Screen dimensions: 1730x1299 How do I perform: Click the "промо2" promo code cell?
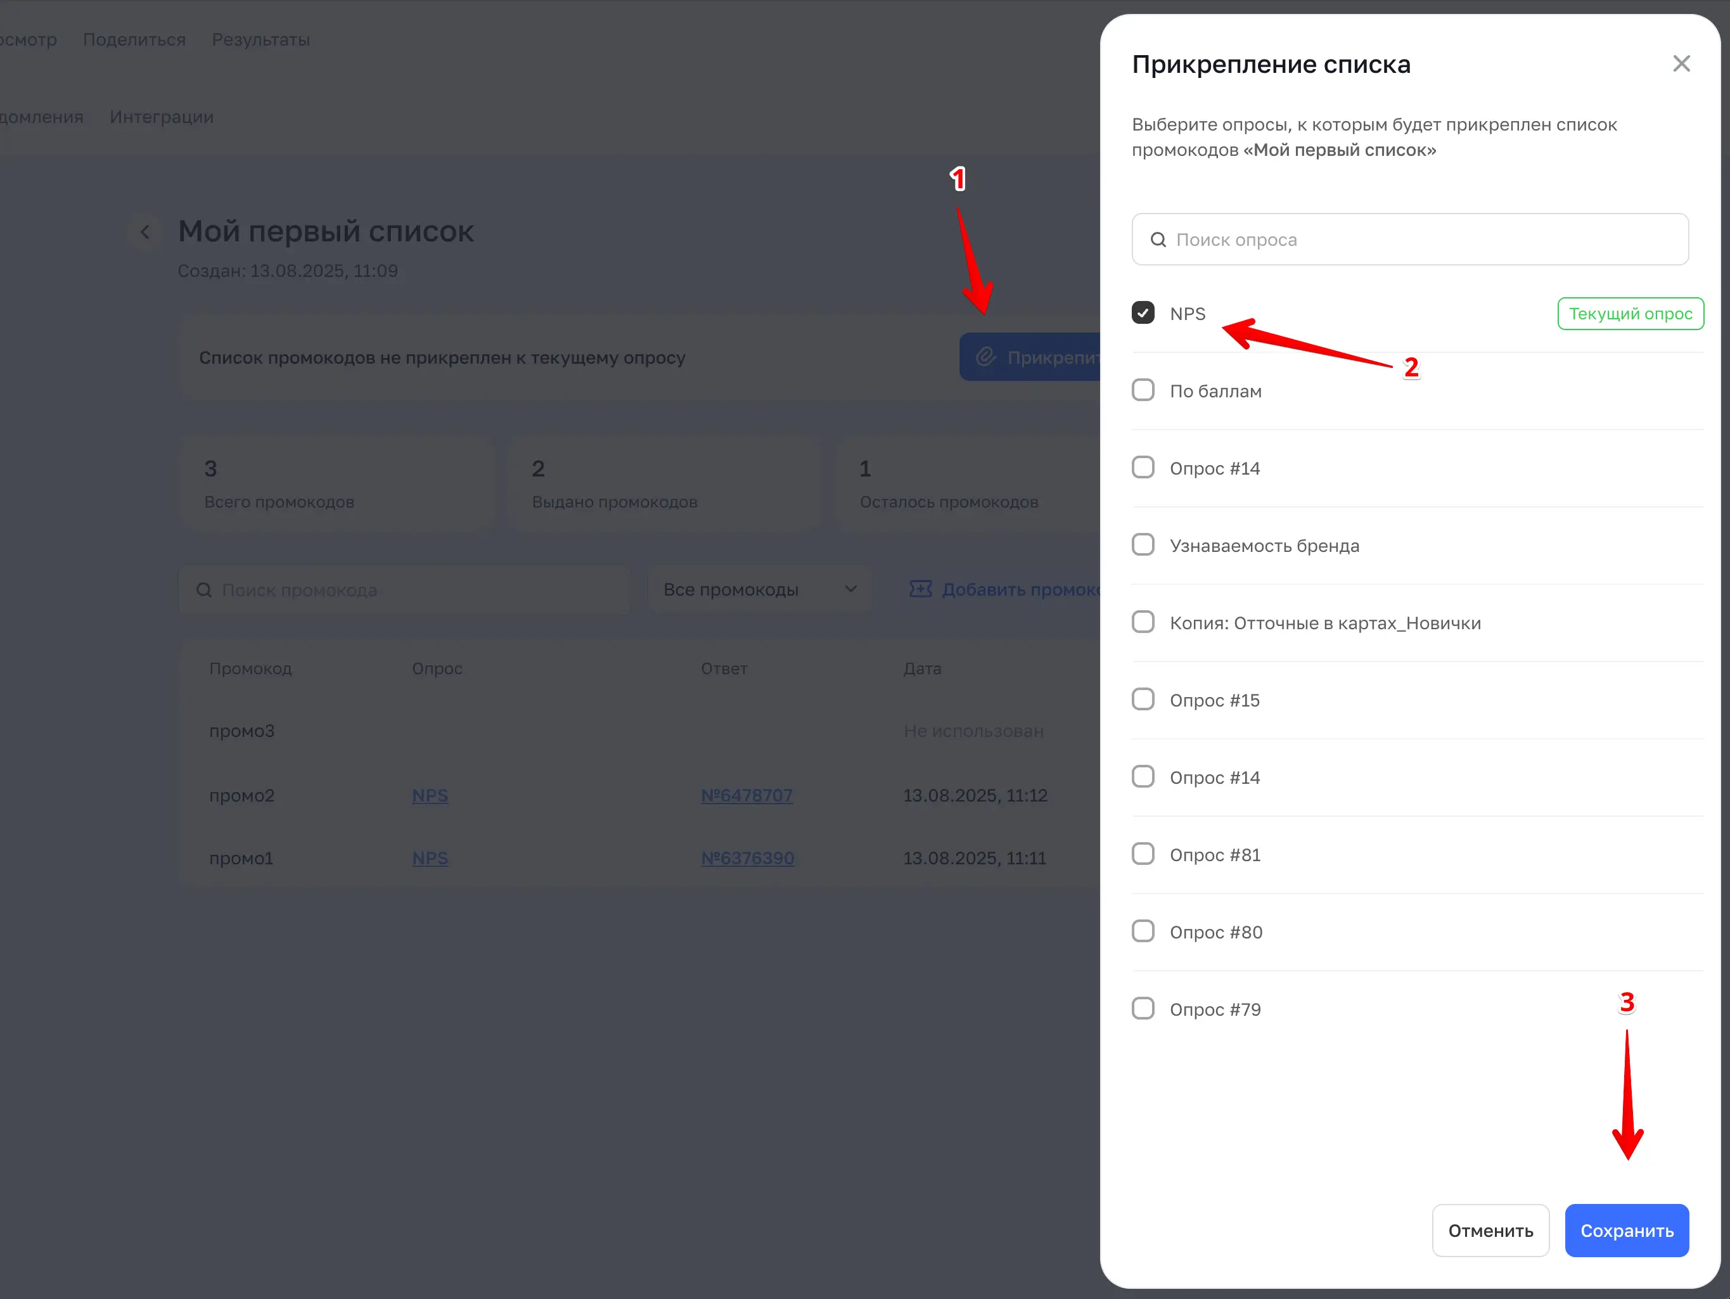[241, 795]
